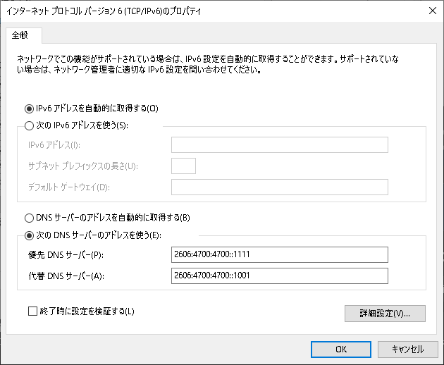The image size is (444, 365).
Task: Focus the 代替 DNS サーバー address field
Action: click(x=280, y=276)
